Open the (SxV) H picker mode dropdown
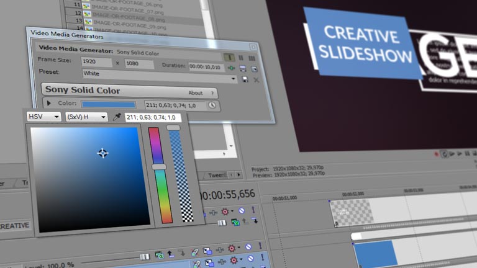 [x=86, y=117]
